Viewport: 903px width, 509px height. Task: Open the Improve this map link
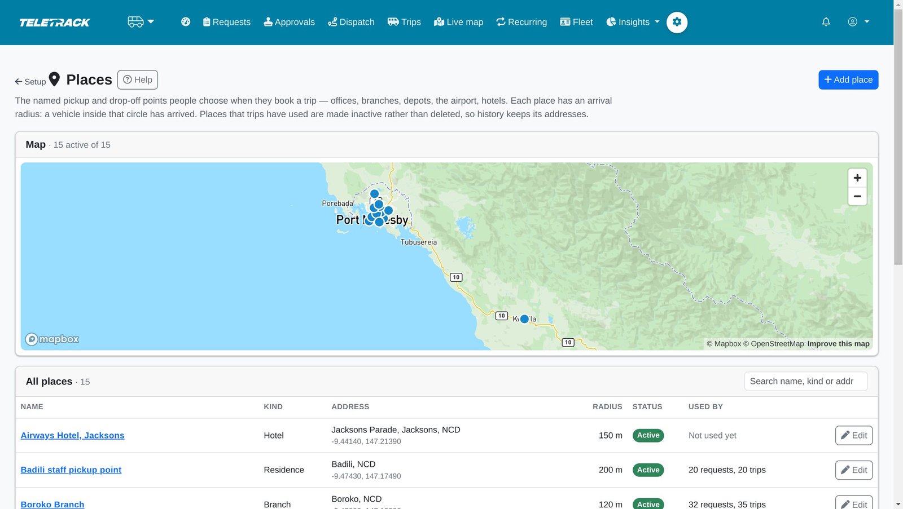[x=838, y=344]
